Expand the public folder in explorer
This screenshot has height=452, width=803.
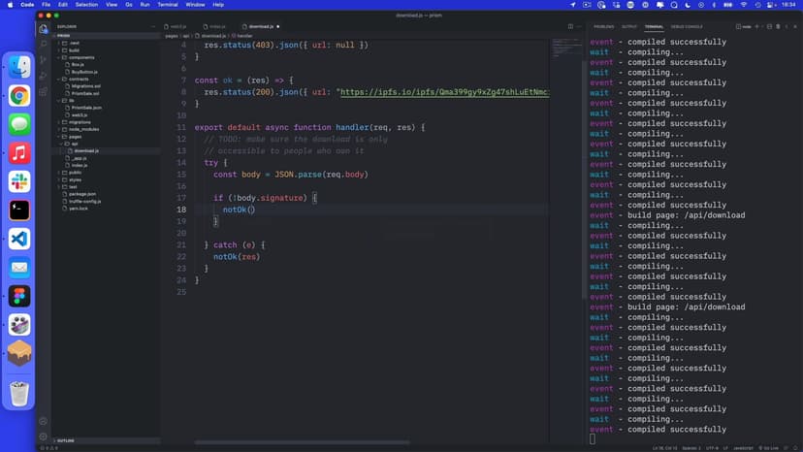(x=75, y=173)
